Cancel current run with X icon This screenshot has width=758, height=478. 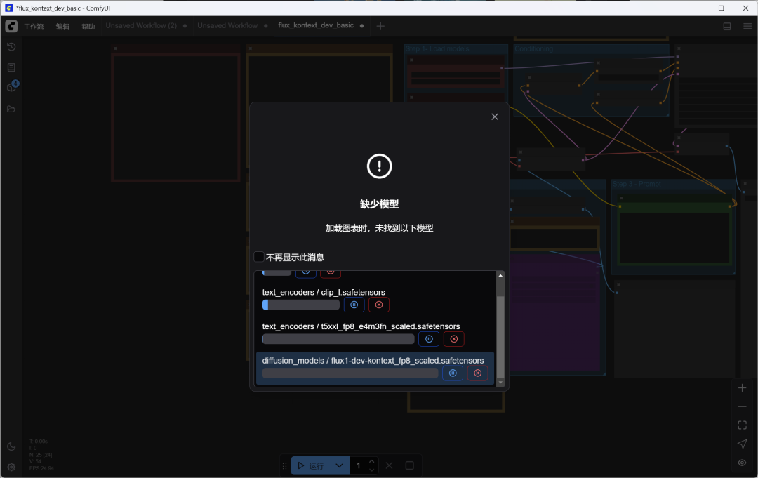(x=389, y=465)
